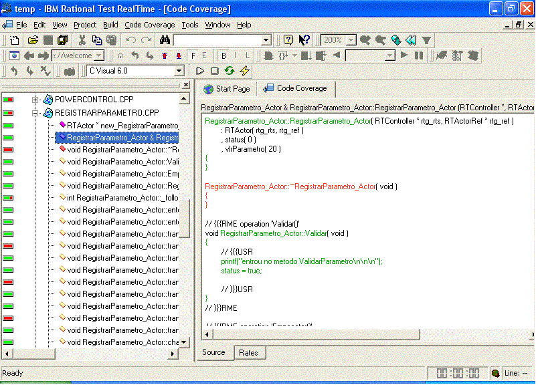The width and height of the screenshot is (538, 385).
Task: Click the Paste clipboard icon
Action: (x=112, y=40)
